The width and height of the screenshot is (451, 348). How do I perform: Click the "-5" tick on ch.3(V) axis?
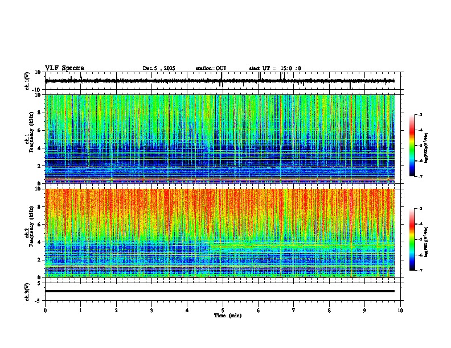tap(39, 301)
